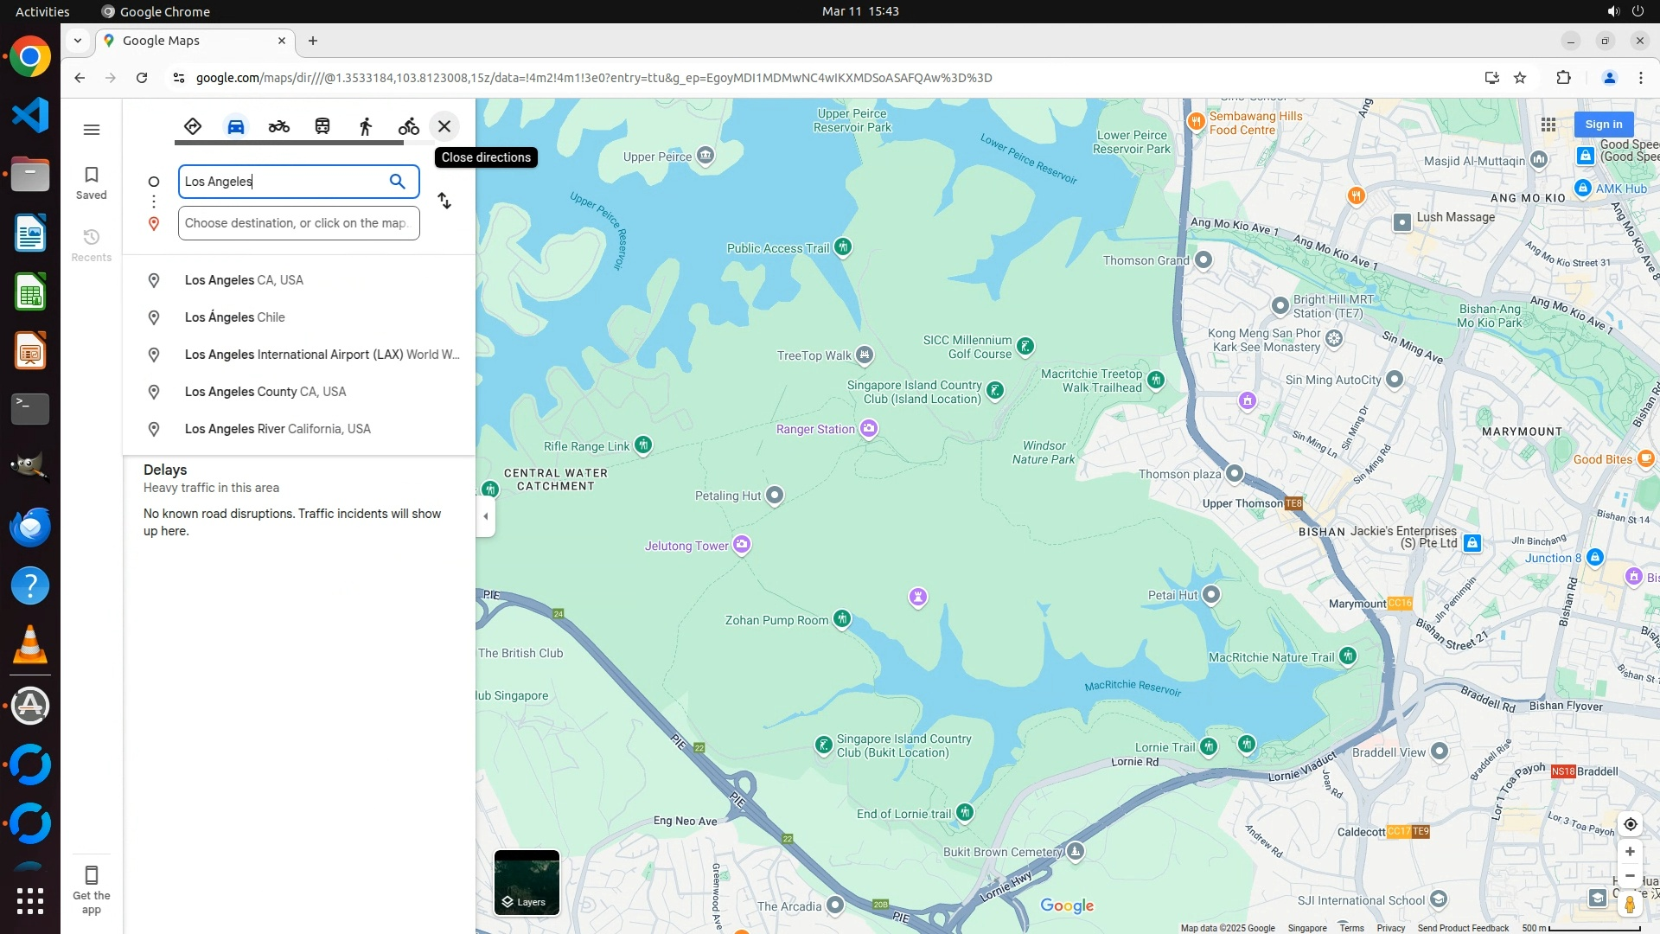Pick the Cycling travel mode icon
This screenshot has height=934, width=1660.
tap(409, 126)
